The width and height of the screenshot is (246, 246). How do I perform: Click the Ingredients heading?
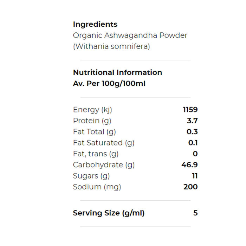tap(95, 25)
